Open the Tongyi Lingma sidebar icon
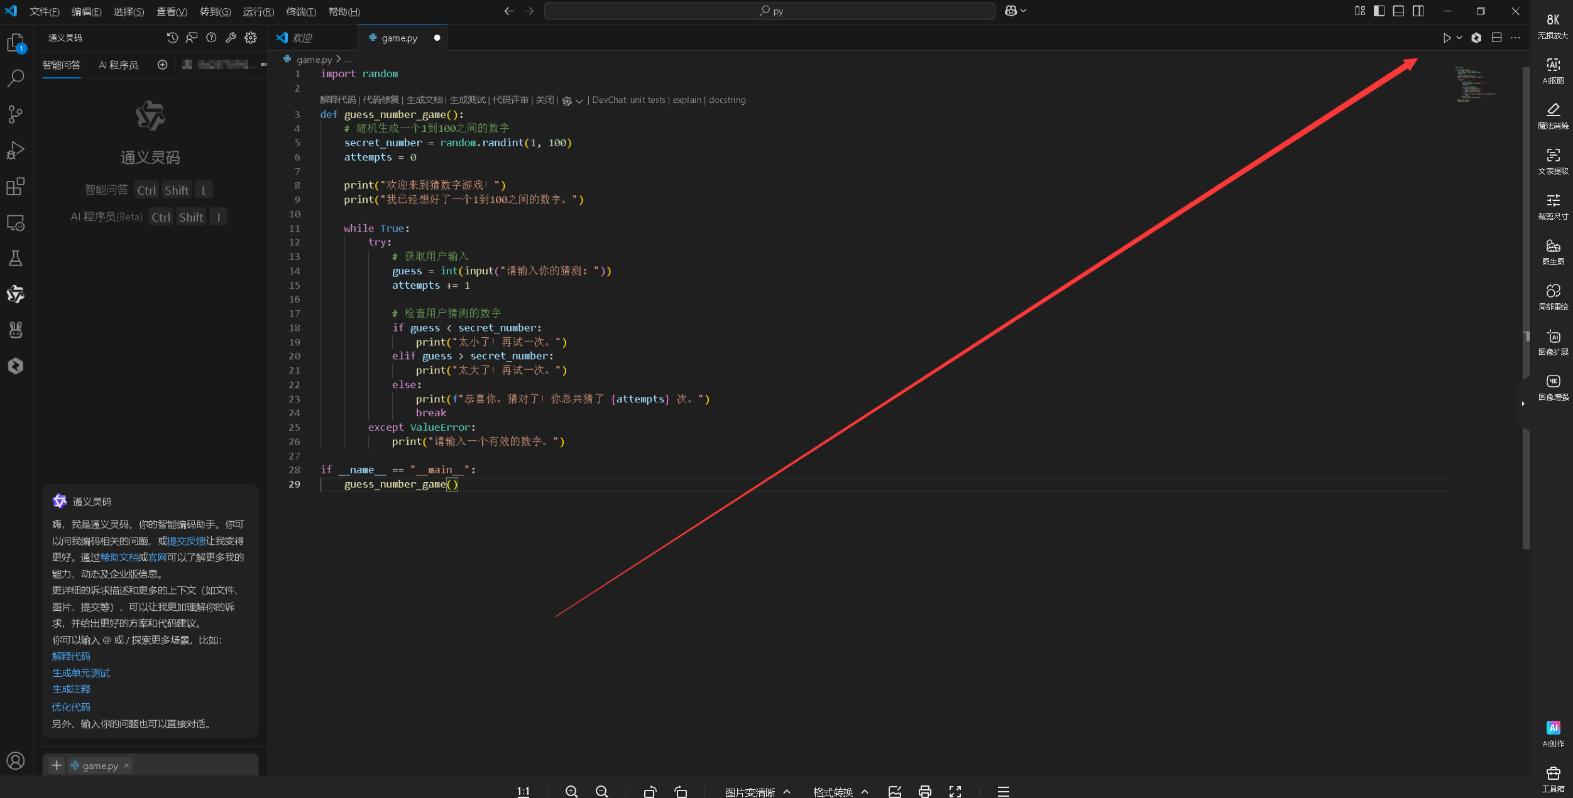 (x=16, y=294)
